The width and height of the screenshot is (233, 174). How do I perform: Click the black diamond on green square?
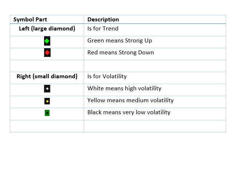47,113
